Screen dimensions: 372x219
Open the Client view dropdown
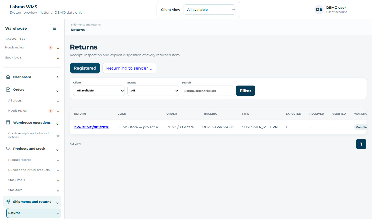210,10
